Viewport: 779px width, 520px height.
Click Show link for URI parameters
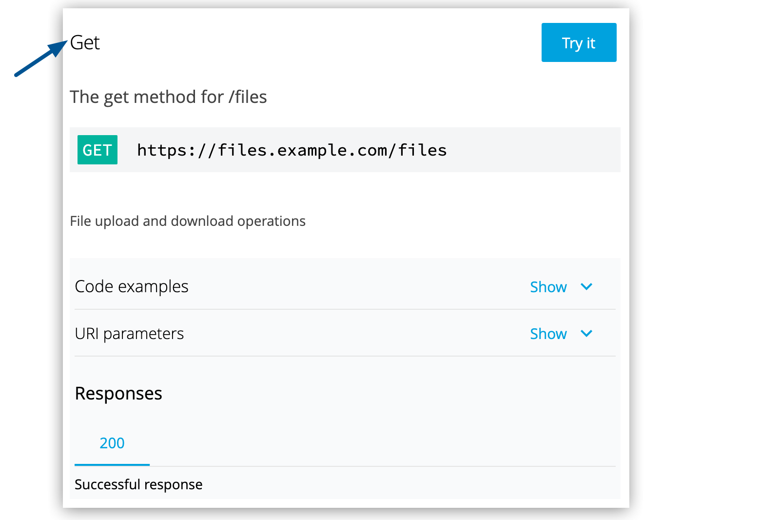[548, 334]
